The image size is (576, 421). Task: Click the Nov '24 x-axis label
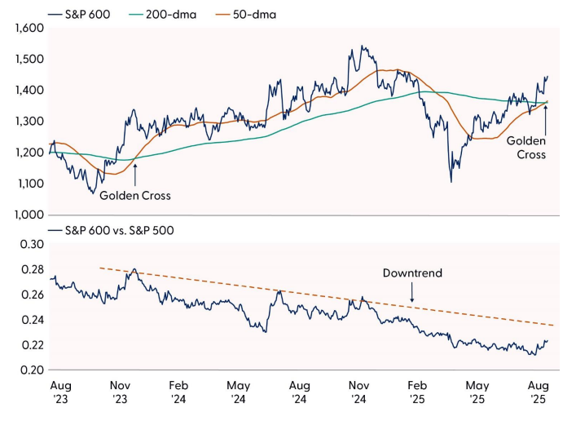pos(359,389)
